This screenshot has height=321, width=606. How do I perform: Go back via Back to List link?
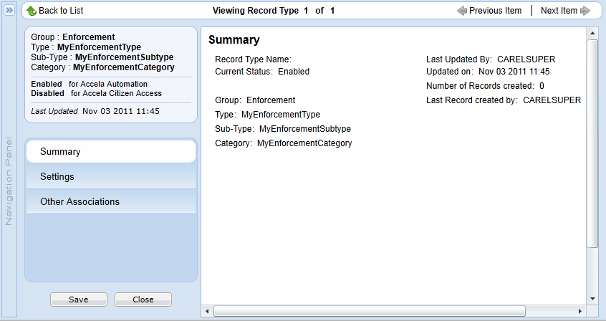point(60,11)
